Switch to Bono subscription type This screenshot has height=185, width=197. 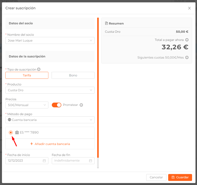pos(73,75)
